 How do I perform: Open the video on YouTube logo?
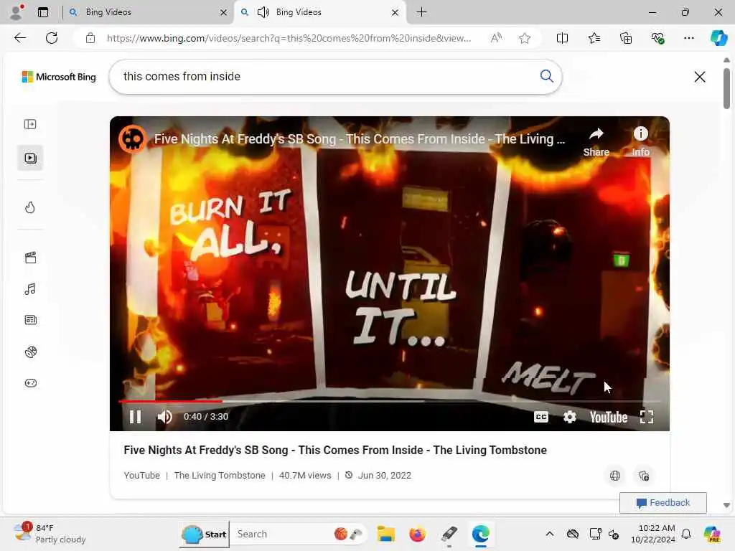point(609,417)
